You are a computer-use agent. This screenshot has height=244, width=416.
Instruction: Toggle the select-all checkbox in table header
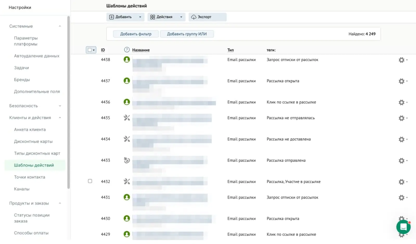(89, 50)
